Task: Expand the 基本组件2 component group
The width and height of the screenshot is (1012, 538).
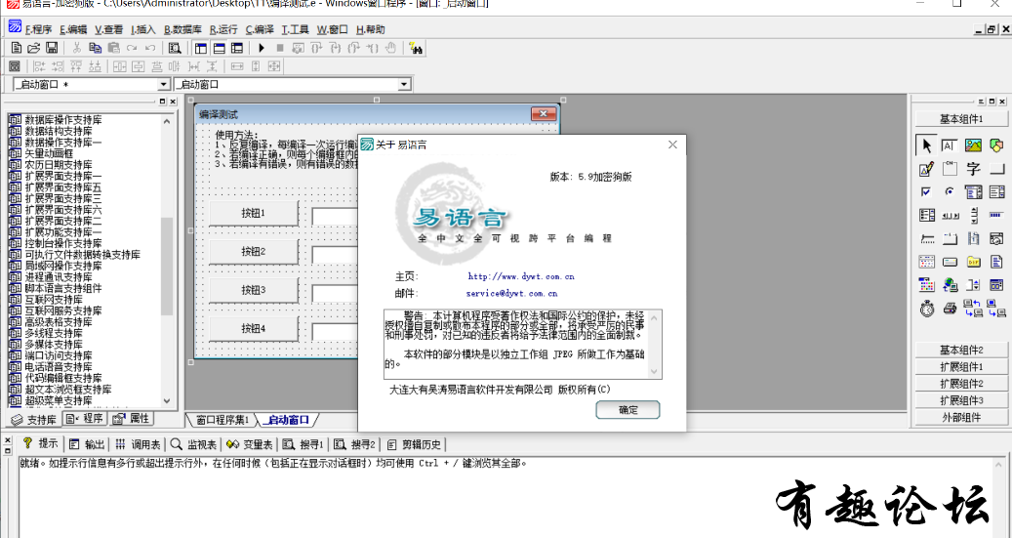Action: (961, 350)
